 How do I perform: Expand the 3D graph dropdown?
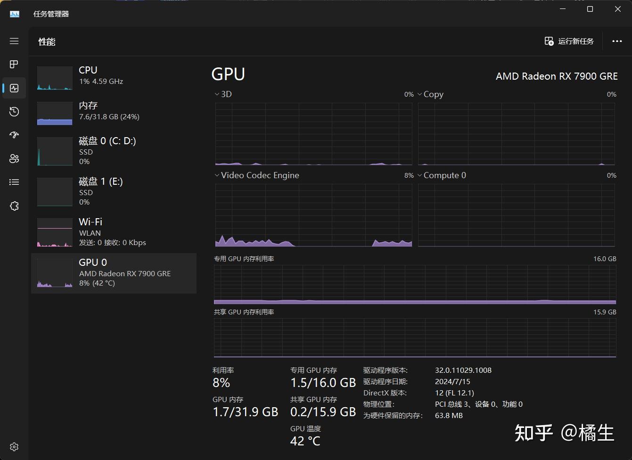coord(223,94)
